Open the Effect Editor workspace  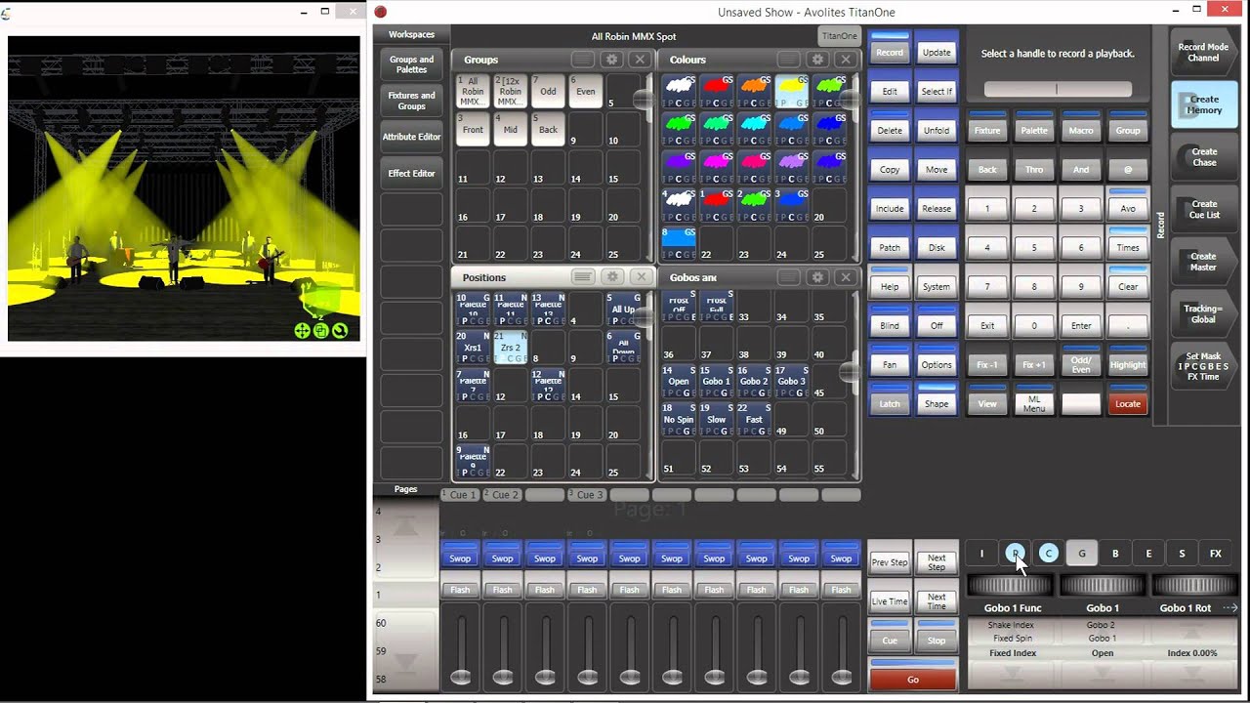pos(411,174)
